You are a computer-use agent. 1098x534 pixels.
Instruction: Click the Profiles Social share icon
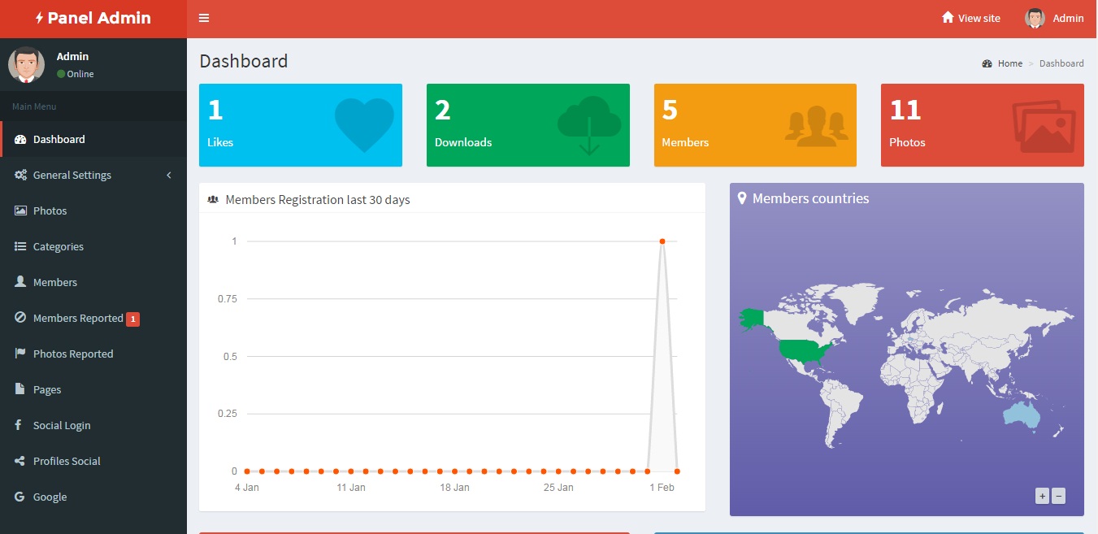click(20, 461)
